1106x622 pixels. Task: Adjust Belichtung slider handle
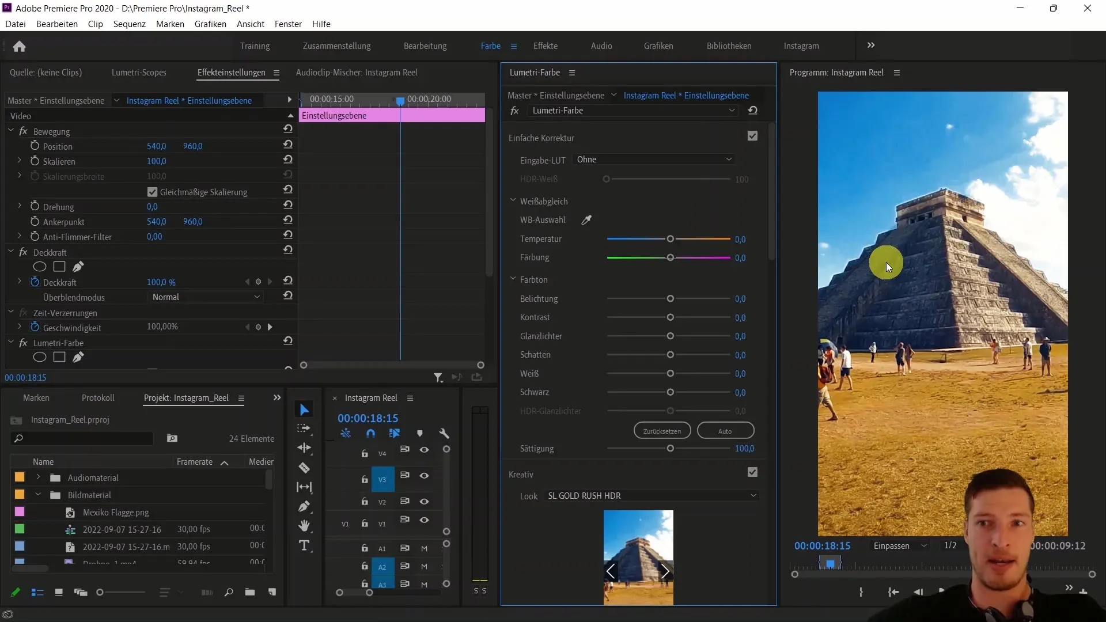[670, 299]
